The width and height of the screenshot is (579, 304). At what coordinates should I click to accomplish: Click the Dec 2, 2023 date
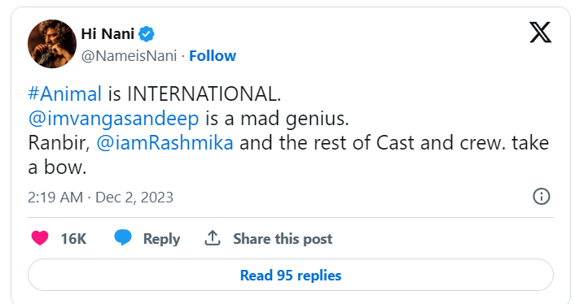click(x=134, y=198)
